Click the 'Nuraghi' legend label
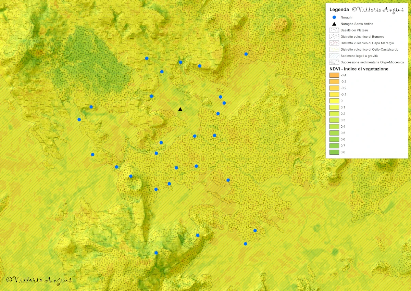This screenshot has height=291, width=411. tap(347, 17)
